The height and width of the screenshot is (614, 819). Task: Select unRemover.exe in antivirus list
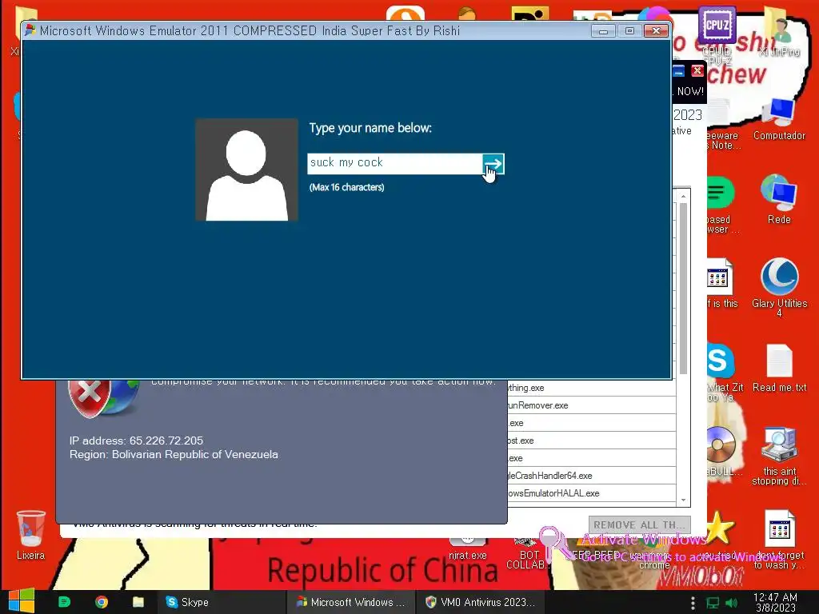click(x=591, y=405)
